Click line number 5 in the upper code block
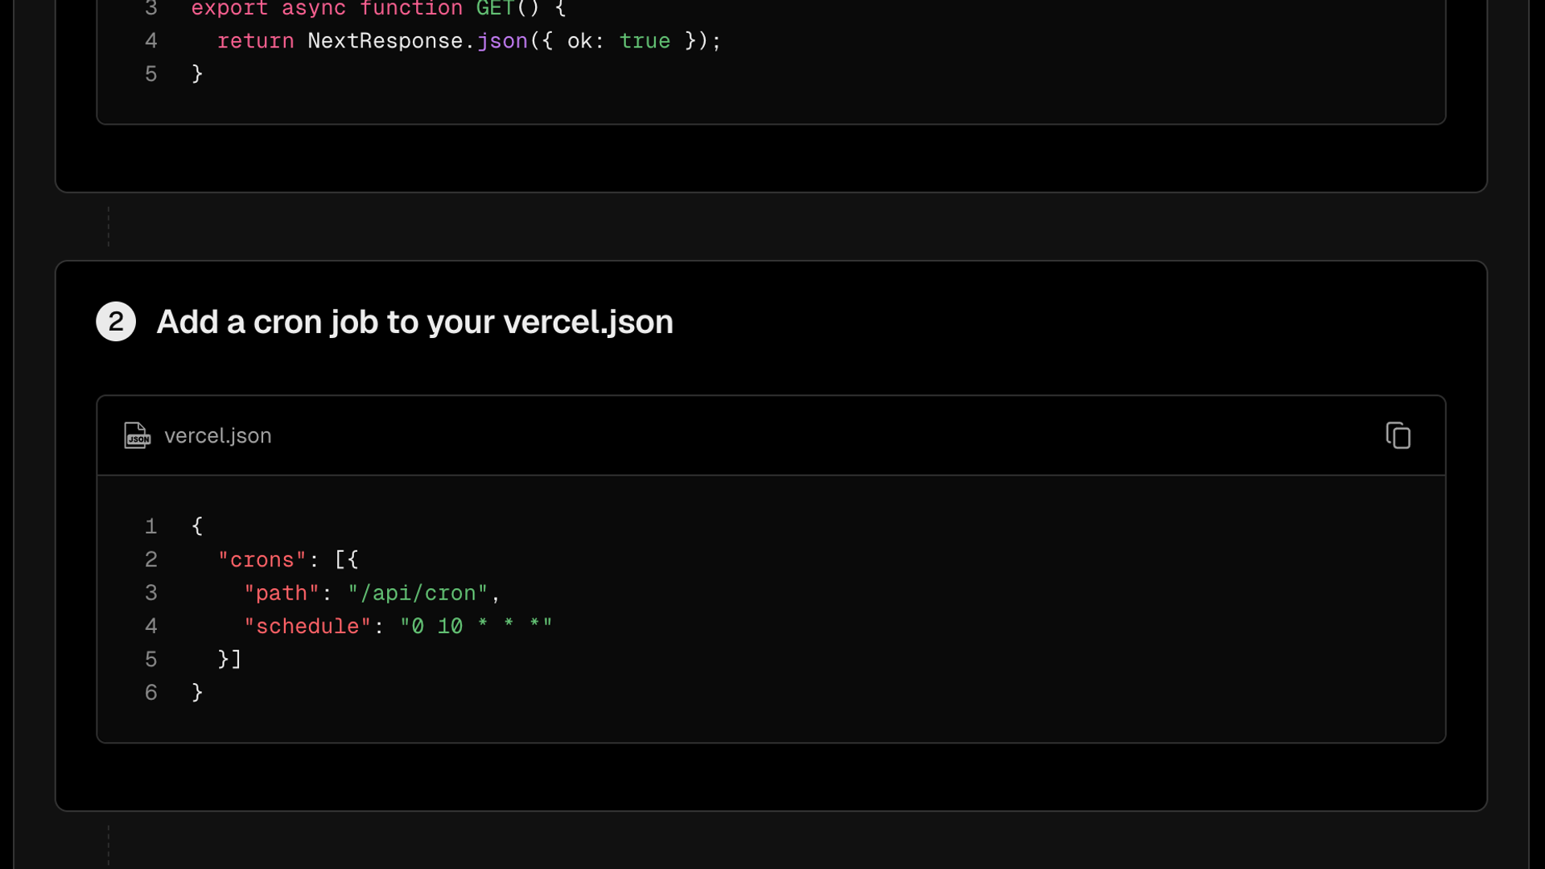 150,74
